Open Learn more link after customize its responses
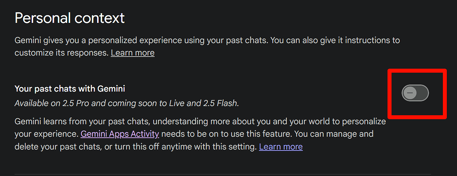 132,53
